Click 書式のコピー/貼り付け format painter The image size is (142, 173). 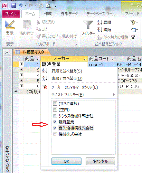tap(56, 36)
